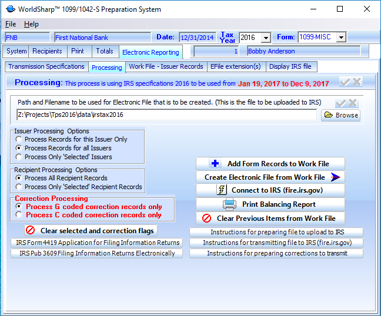
Task: Click the electronic file path input field
Action: [167, 115]
